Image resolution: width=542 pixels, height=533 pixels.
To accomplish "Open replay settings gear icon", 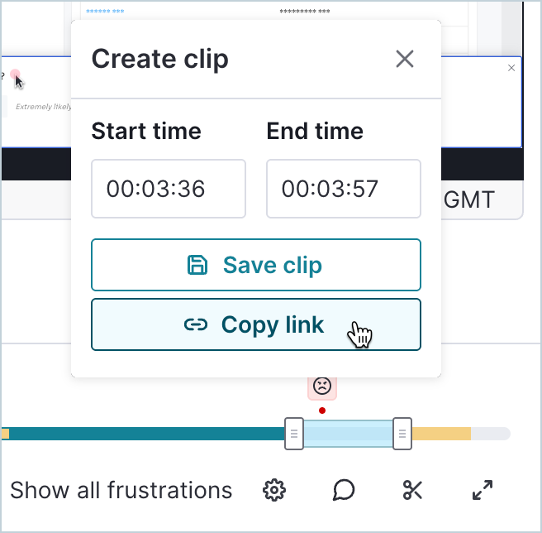I will [273, 490].
